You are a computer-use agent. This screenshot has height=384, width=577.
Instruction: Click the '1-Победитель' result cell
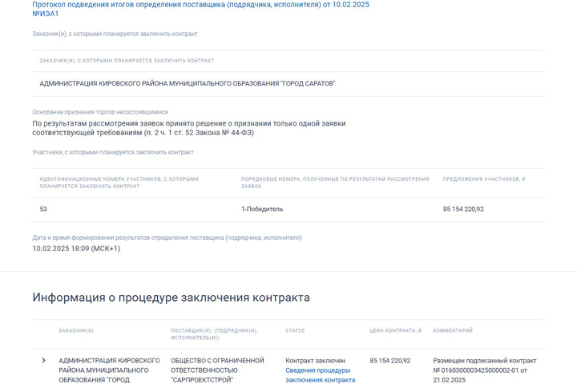(262, 210)
